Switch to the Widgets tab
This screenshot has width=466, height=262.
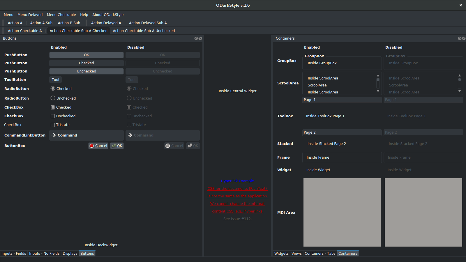[281, 254]
